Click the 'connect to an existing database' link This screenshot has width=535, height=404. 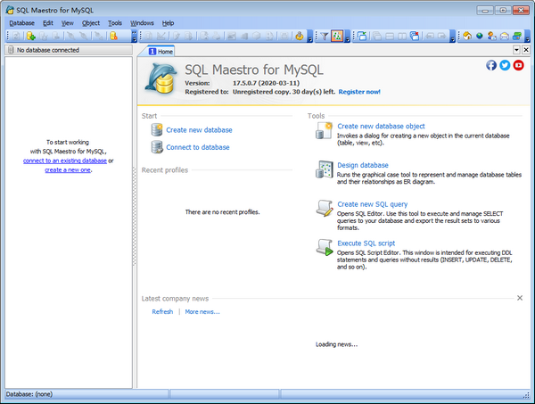click(65, 161)
